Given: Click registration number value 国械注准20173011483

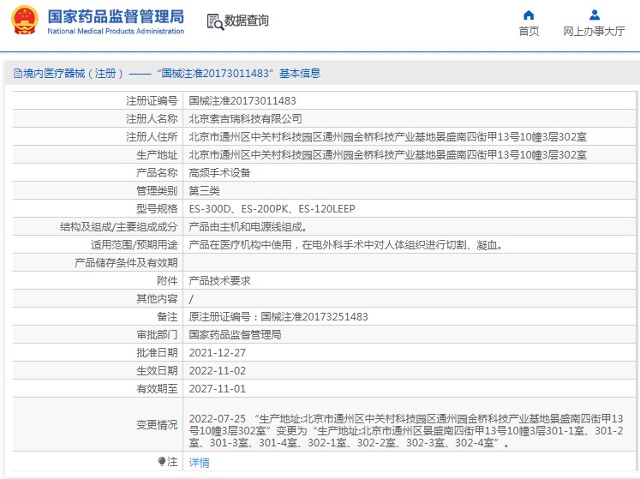Looking at the screenshot, I should pos(242,100).
